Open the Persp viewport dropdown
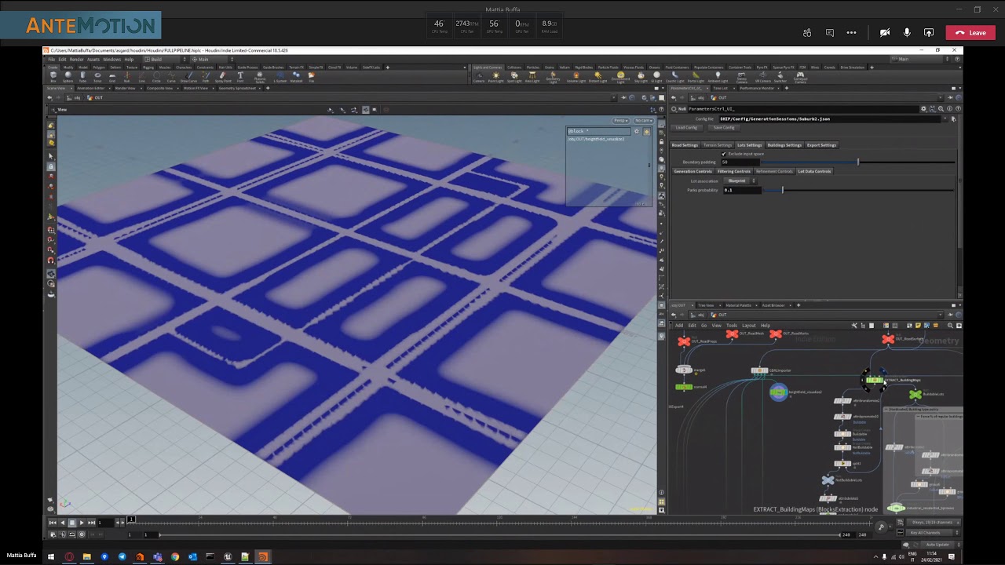 coord(620,120)
